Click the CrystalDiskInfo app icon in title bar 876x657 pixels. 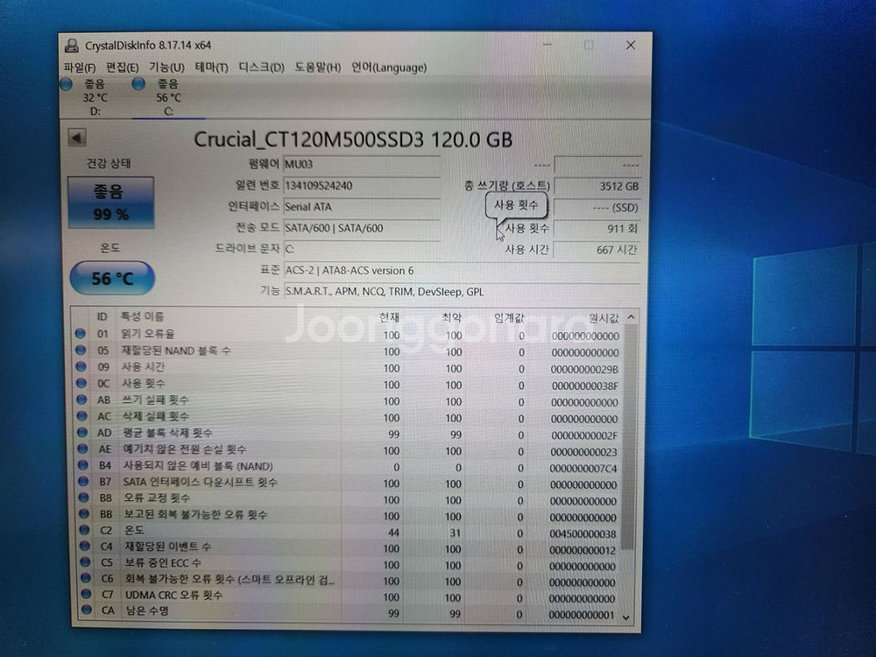72,46
